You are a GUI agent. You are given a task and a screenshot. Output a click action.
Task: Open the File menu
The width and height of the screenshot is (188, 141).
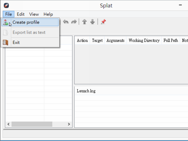click(x=8, y=14)
